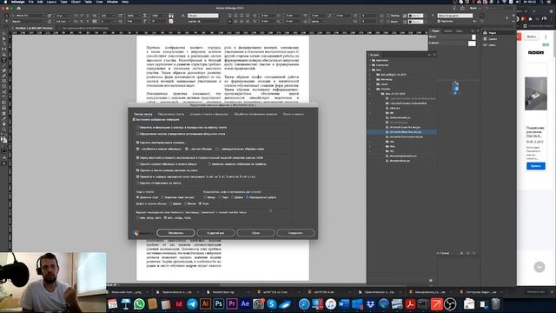Click the three-dot menu in browser window

click(x=546, y=37)
